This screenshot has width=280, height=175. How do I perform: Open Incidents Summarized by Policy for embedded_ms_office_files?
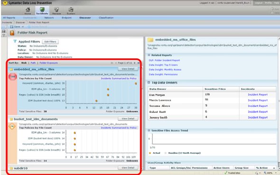pos(119,79)
